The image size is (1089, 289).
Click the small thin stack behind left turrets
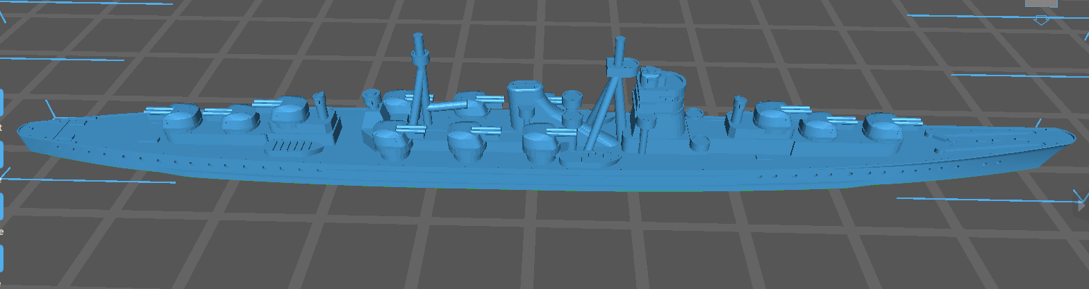[x=320, y=105]
